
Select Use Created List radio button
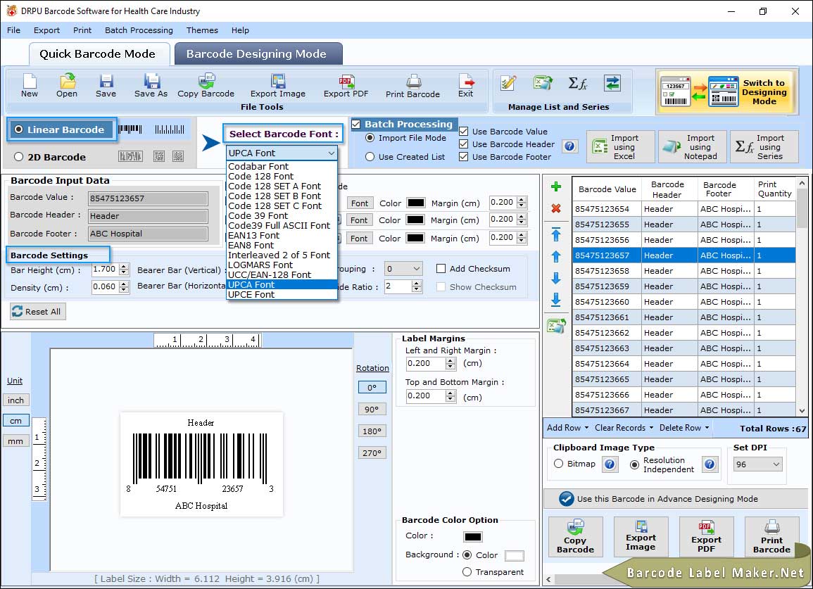pos(370,157)
